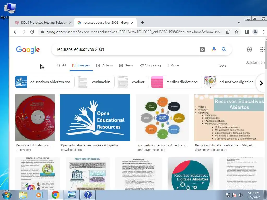Click archive.org source link

click(x=23, y=150)
